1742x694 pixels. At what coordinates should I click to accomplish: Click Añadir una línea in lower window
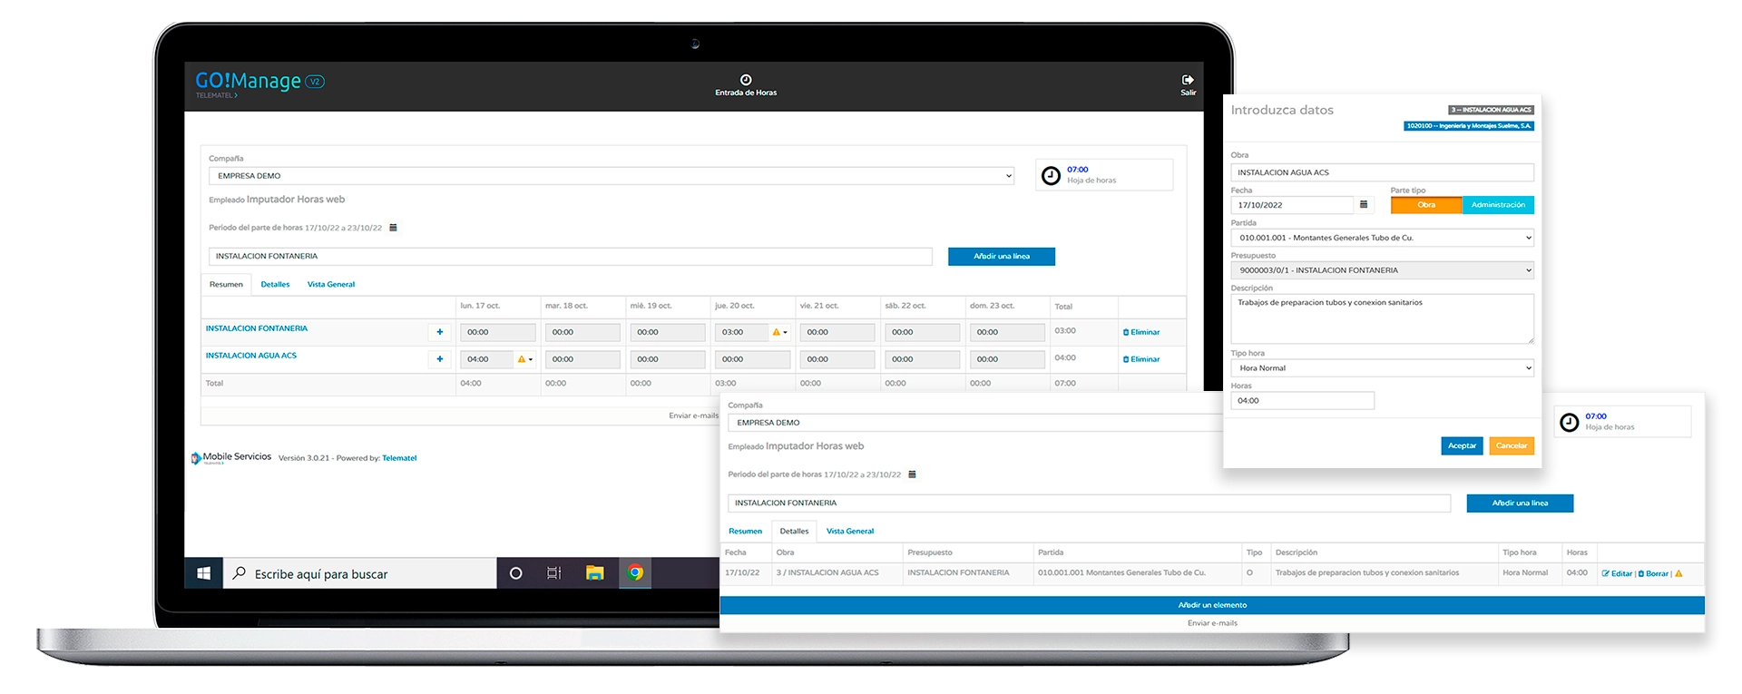1520,503
